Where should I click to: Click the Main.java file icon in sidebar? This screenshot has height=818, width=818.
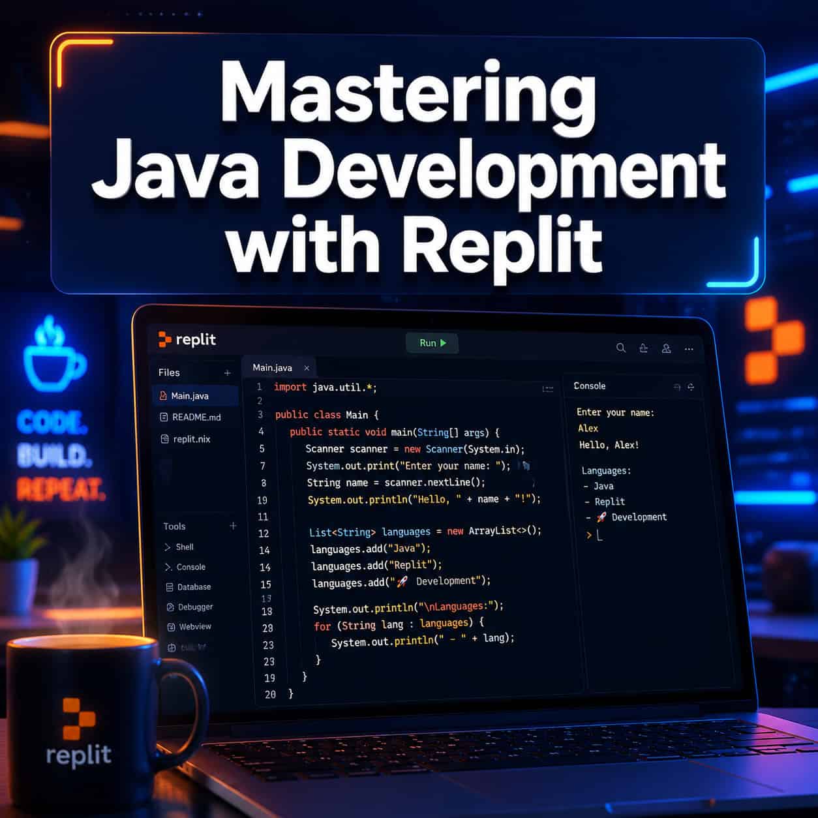click(x=162, y=395)
